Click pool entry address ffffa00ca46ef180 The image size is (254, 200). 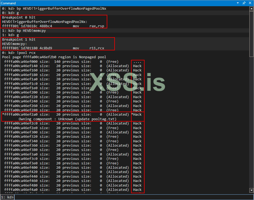(x=21, y=75)
